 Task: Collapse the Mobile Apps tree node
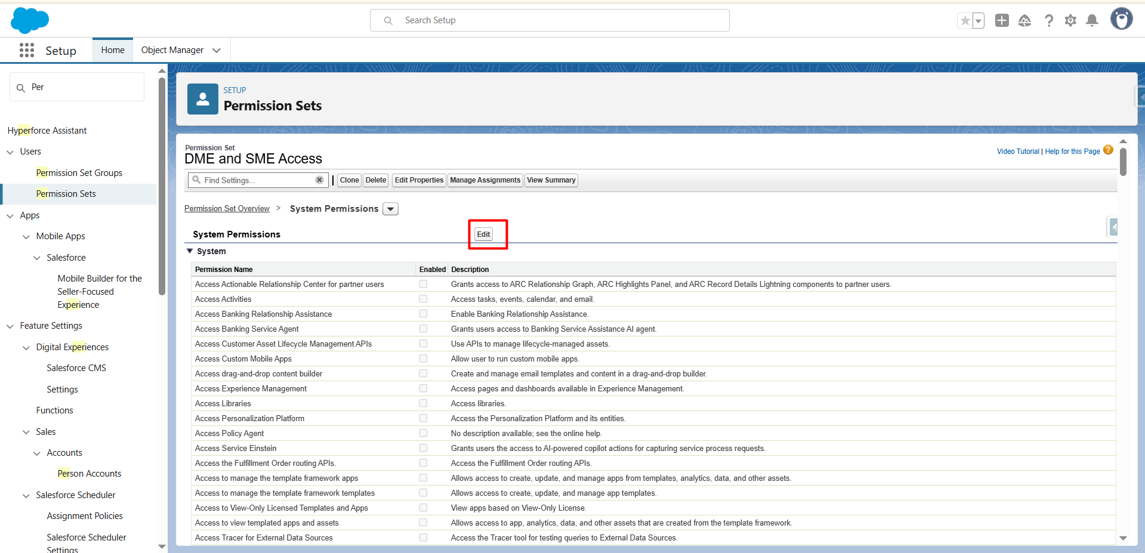point(26,237)
